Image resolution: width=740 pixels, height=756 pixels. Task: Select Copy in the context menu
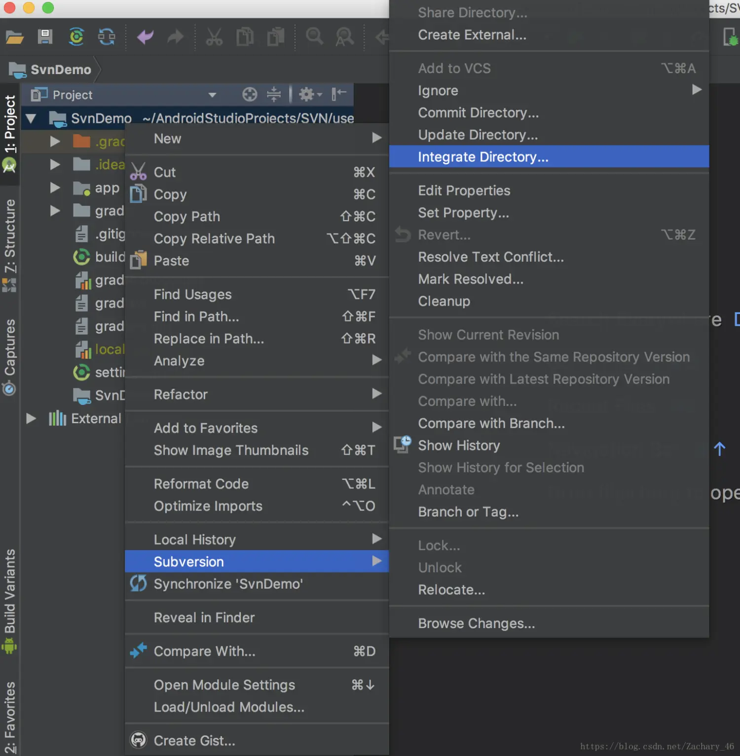tap(257, 195)
